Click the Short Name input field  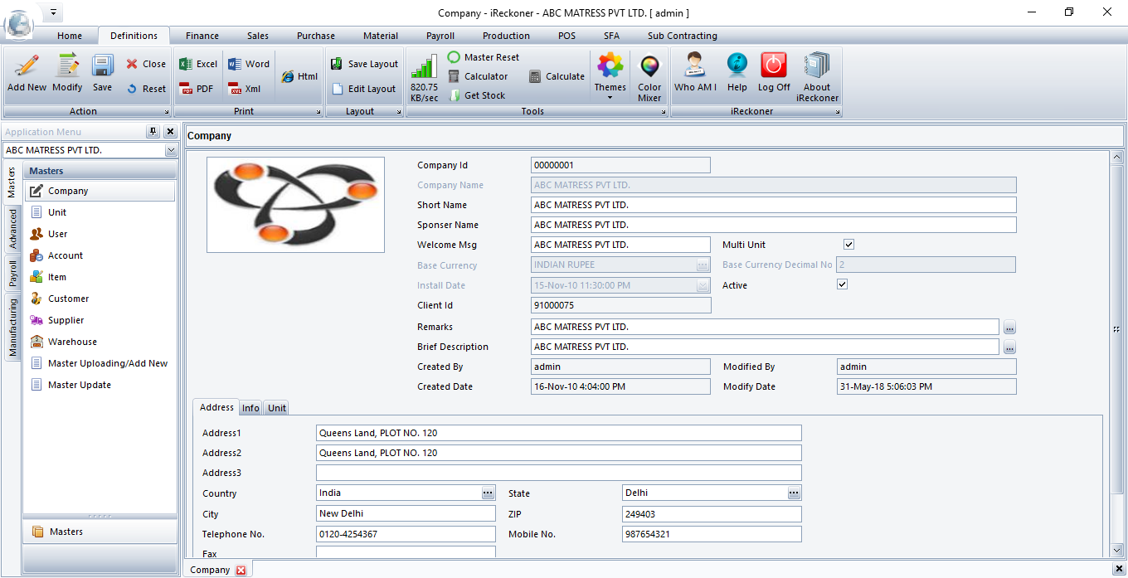coord(773,205)
